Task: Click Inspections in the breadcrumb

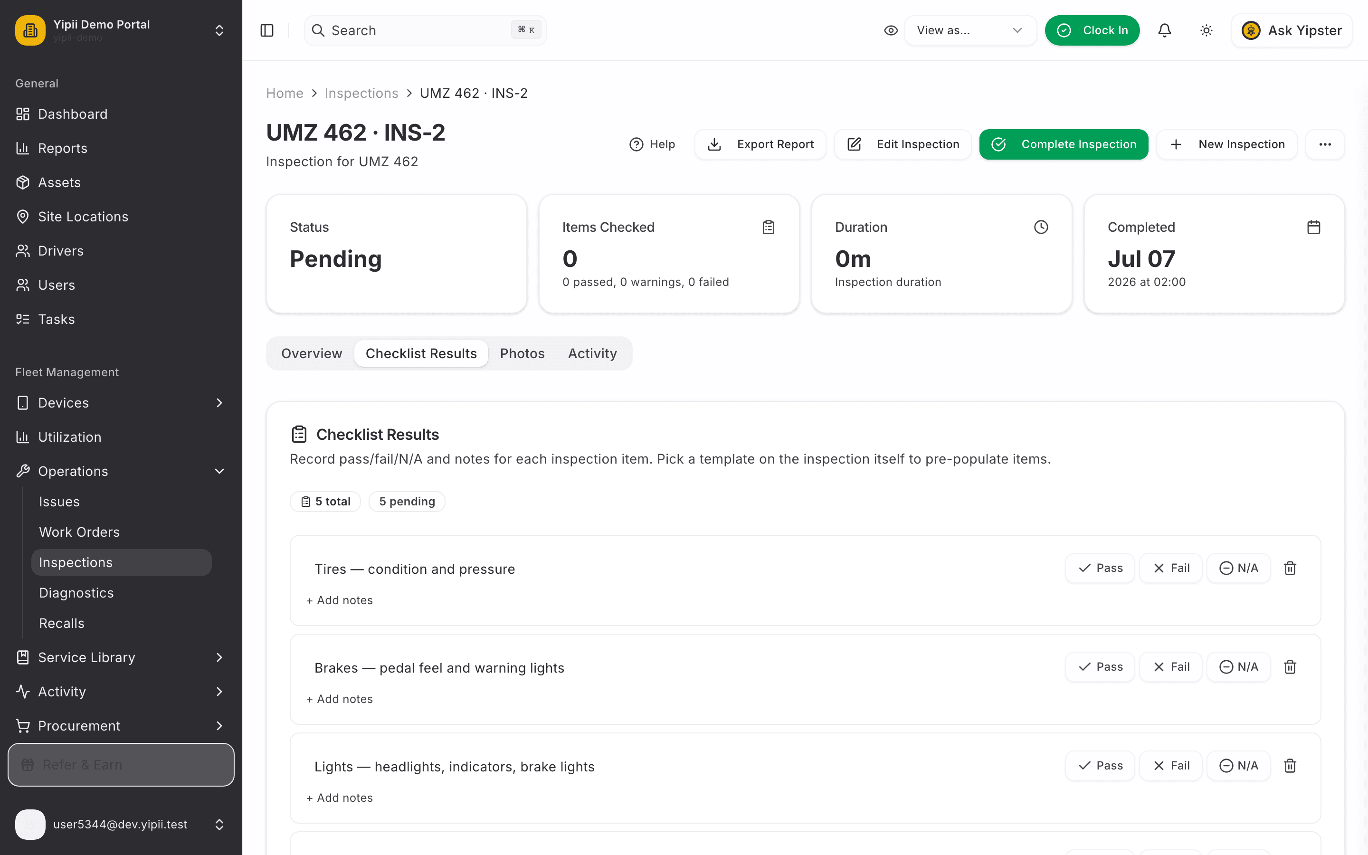Action: click(361, 93)
